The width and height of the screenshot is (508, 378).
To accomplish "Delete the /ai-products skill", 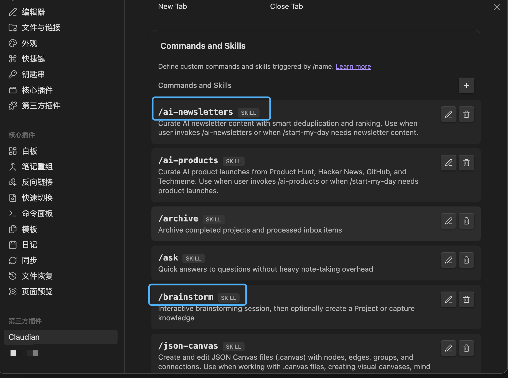I will click(466, 163).
